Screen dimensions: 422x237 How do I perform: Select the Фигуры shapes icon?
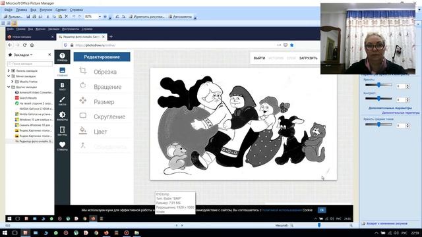pos(62,131)
